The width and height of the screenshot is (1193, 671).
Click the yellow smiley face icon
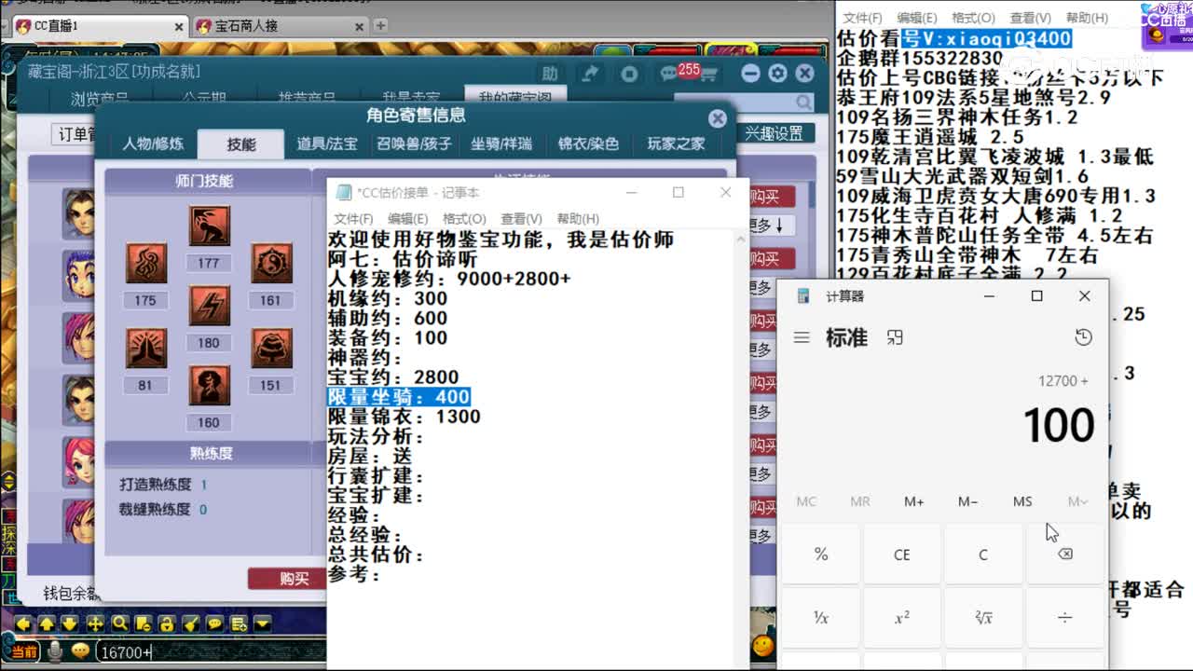(x=763, y=645)
